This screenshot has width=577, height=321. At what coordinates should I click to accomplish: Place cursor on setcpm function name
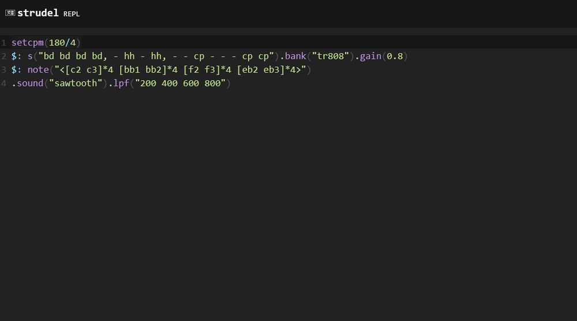(28, 43)
